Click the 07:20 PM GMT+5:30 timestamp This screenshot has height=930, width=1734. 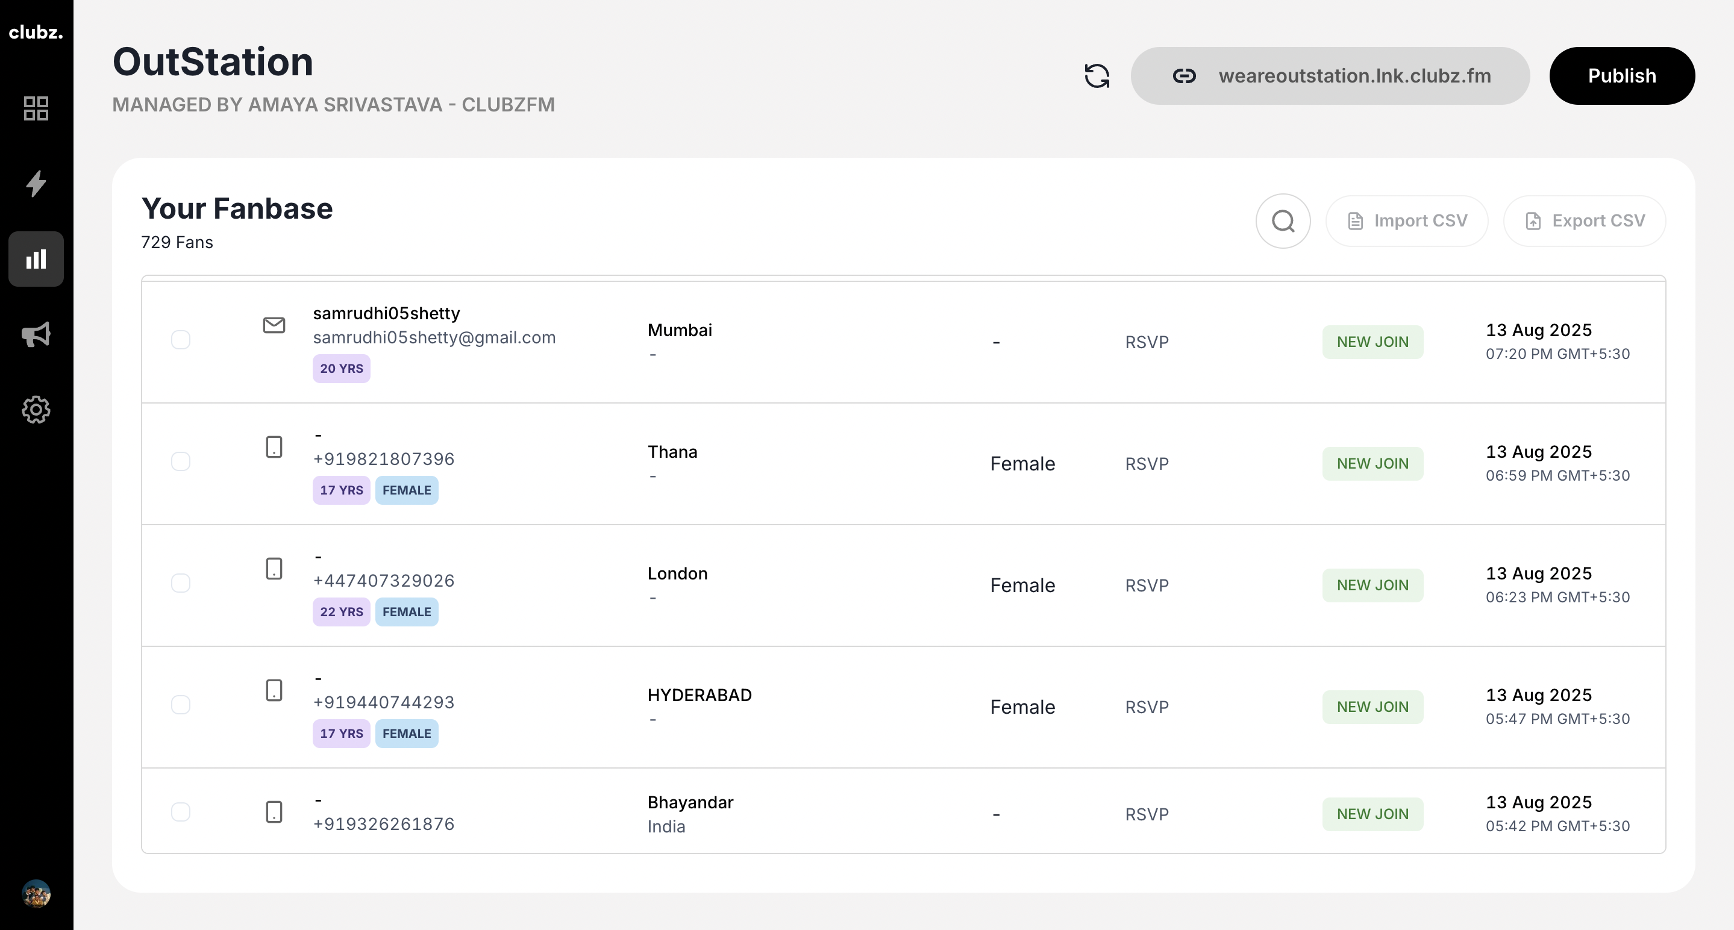[1557, 354]
